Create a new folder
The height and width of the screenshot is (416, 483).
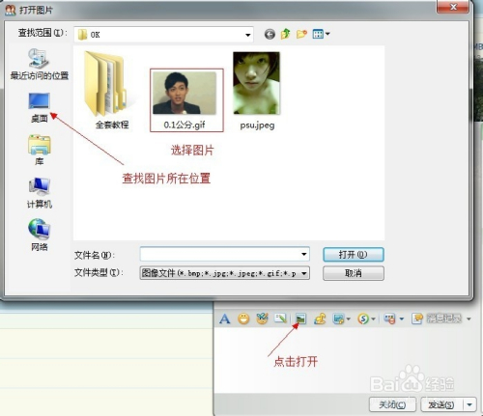[301, 34]
